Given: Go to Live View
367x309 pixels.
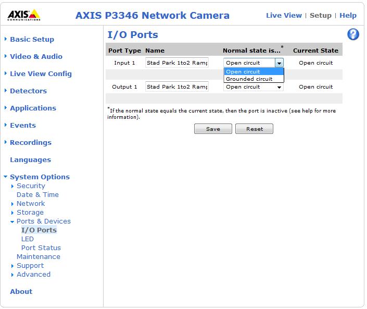Looking at the screenshot, I should pyautogui.click(x=284, y=16).
